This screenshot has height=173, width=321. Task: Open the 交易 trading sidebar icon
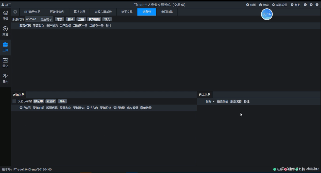click(x=5, y=29)
